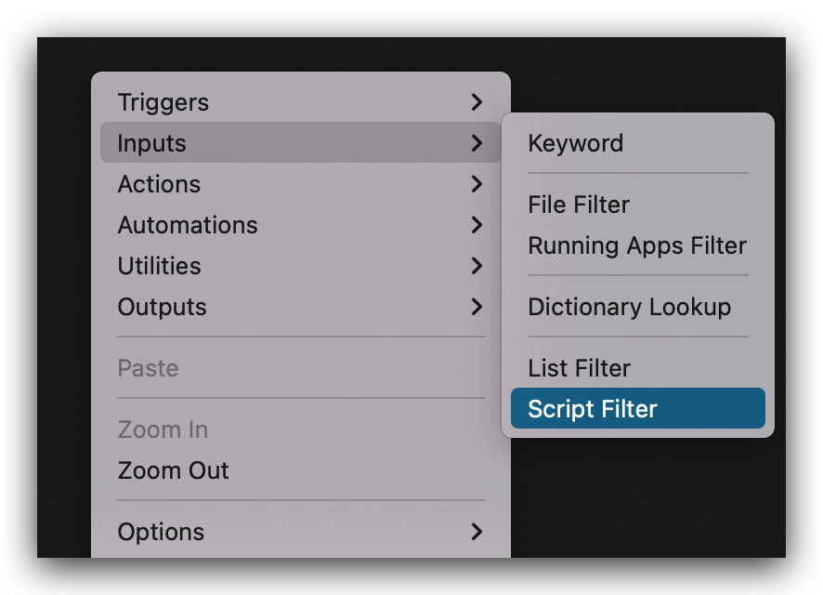This screenshot has width=823, height=595.
Task: Select the Inputs menu entry
Action: [300, 142]
